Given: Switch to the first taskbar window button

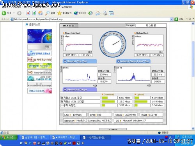Looking at the screenshot, I should point(35,137).
